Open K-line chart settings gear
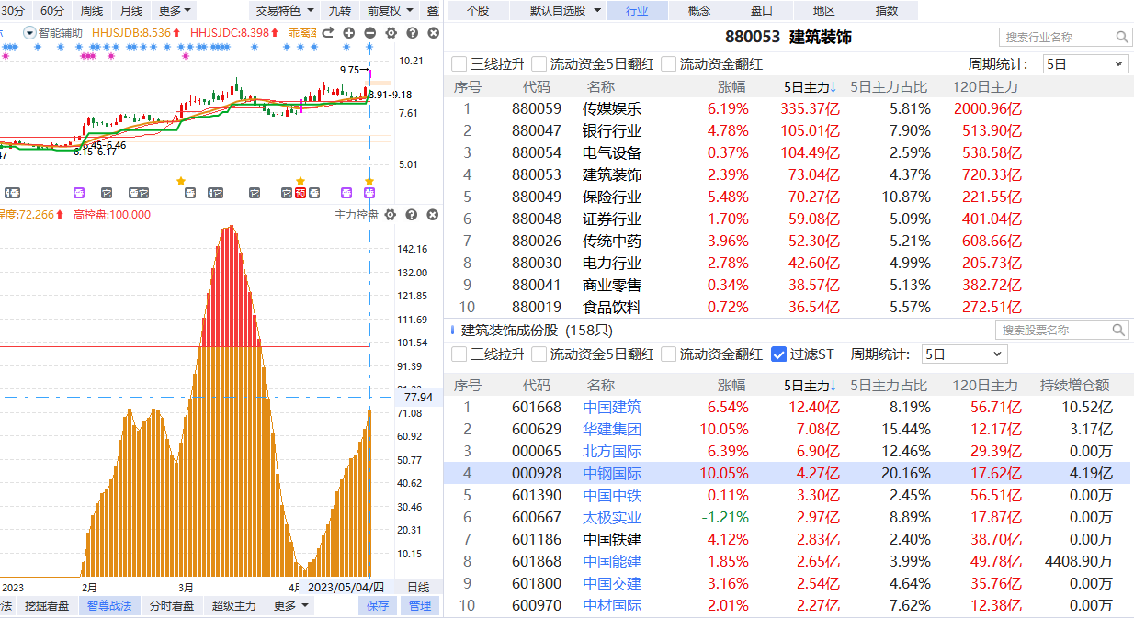The image size is (1134, 618). 391,33
